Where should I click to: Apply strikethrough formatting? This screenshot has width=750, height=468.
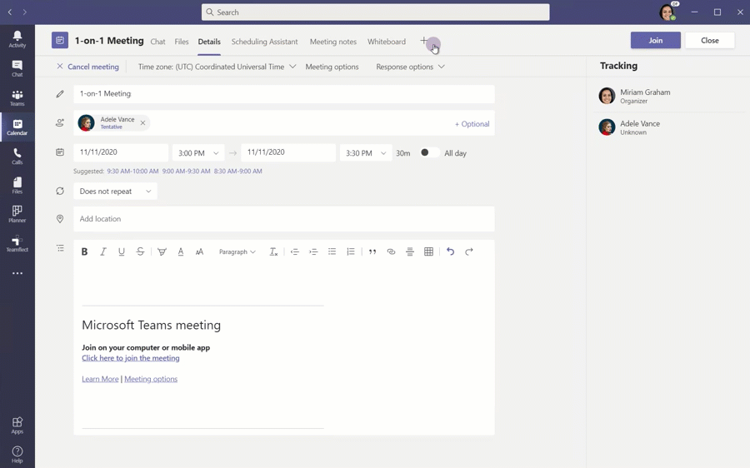coord(140,251)
